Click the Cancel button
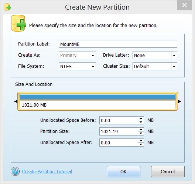Image resolution: width=195 pixels, height=184 pixels. point(168,171)
